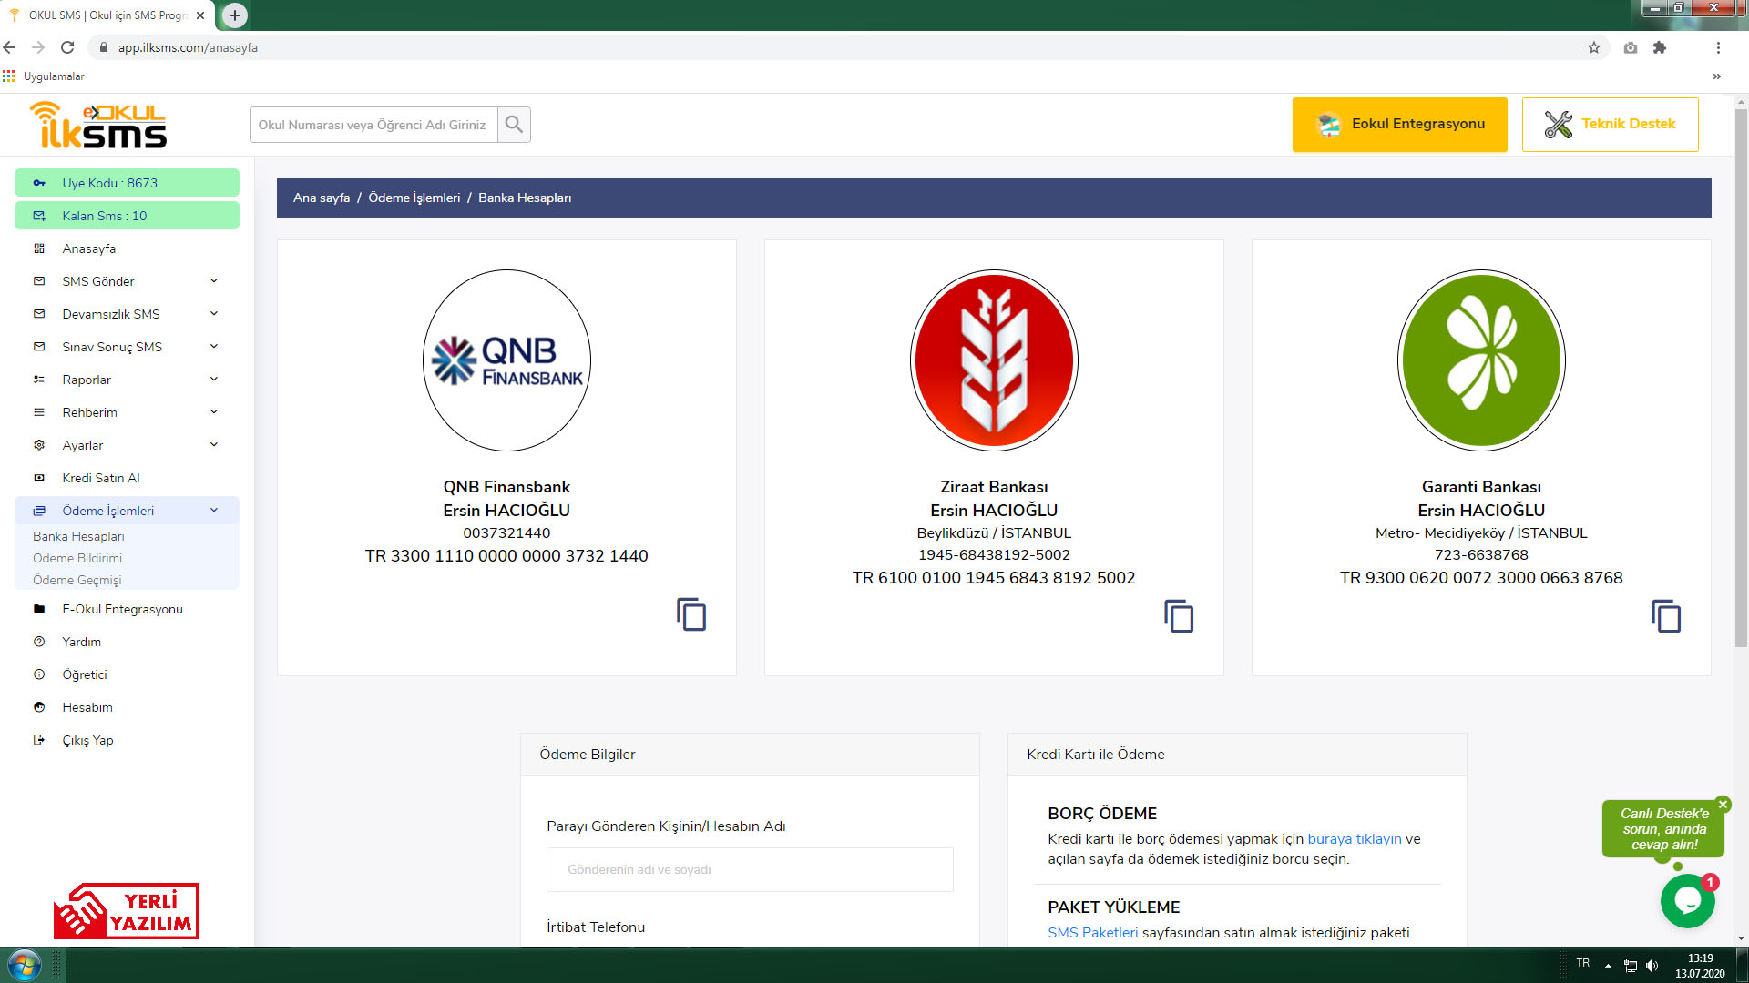
Task: Click the 'buraya tıklayın' link
Action: (1355, 839)
